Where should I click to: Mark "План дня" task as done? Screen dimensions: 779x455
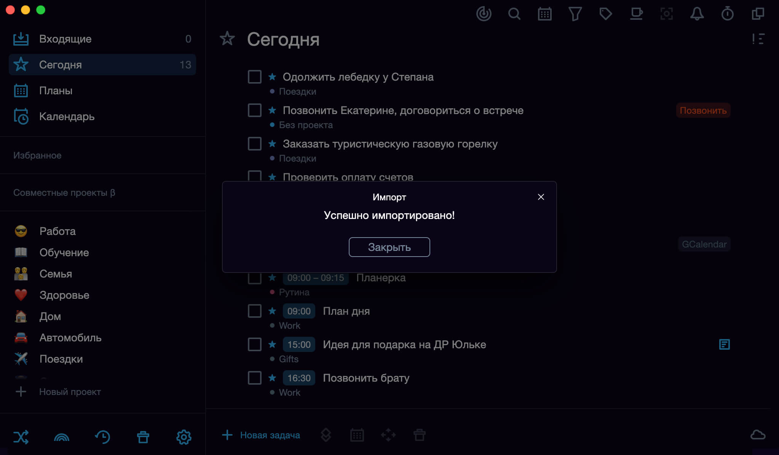(x=254, y=311)
